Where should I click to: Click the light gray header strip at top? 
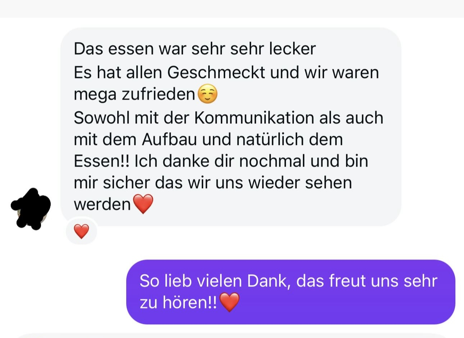232,9
